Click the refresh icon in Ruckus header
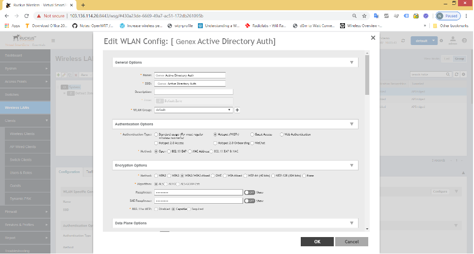This screenshot has width=474, height=254. point(403,41)
